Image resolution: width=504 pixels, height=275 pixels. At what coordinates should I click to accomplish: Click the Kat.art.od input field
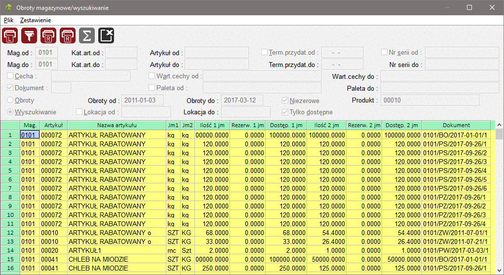point(121,52)
